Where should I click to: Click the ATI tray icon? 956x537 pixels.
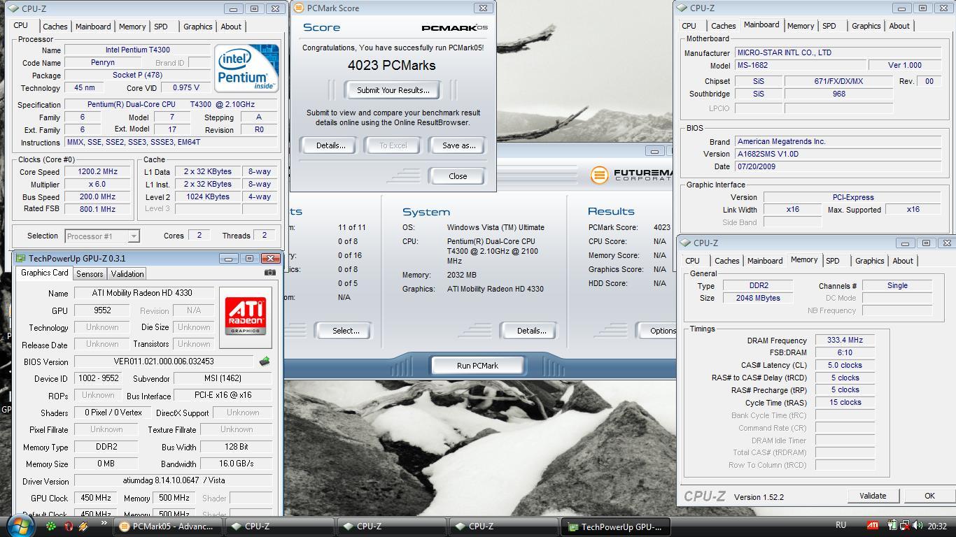coord(873,526)
